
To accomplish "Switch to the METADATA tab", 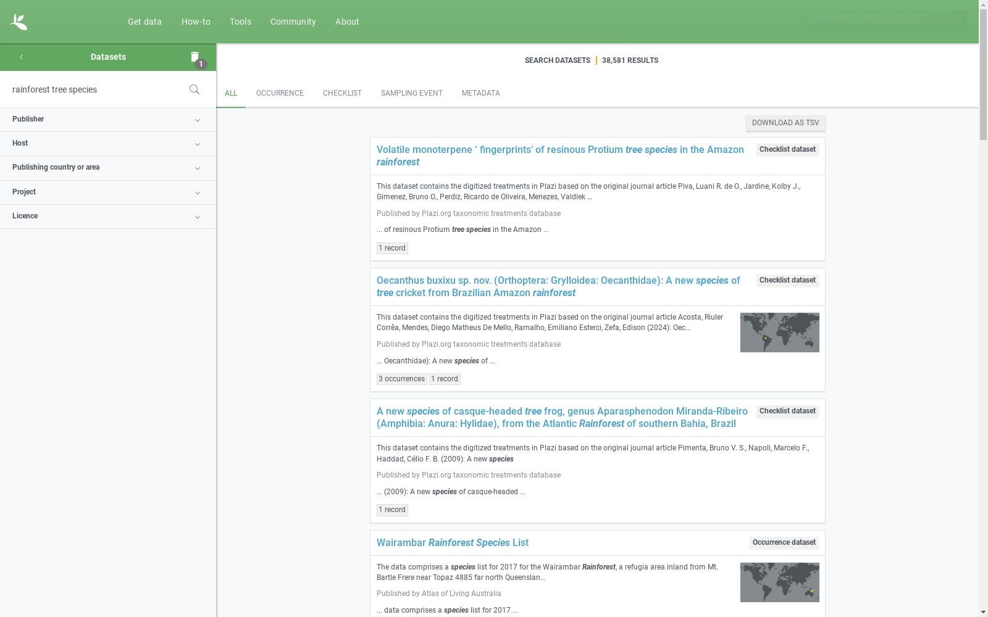I will [x=480, y=93].
